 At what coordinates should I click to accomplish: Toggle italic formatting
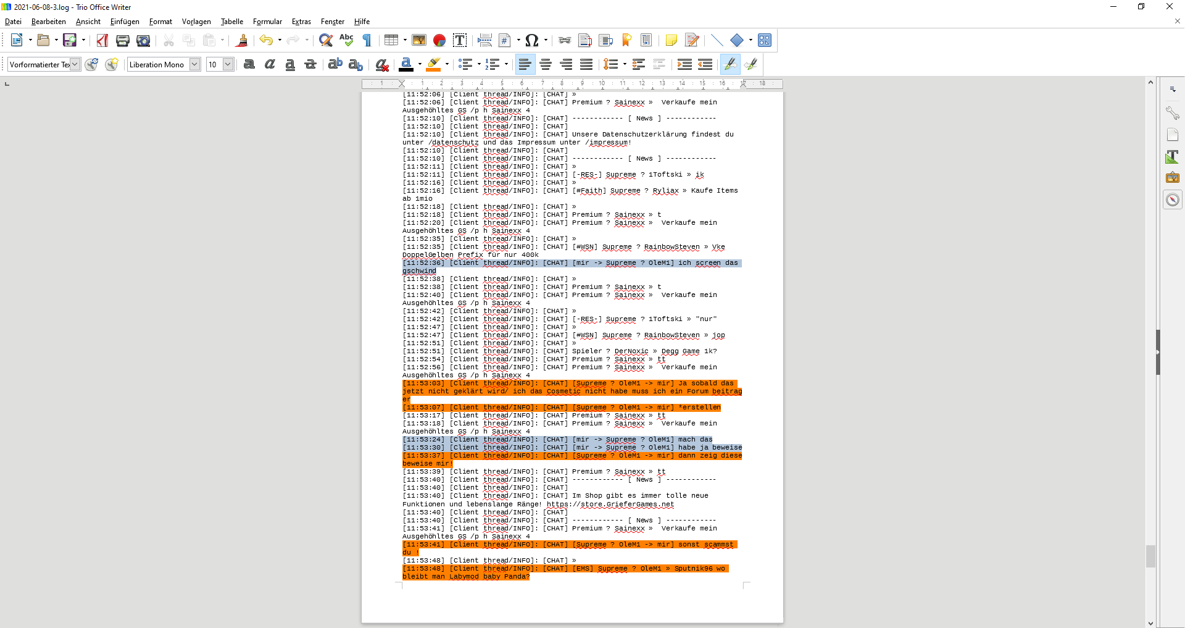tap(270, 64)
